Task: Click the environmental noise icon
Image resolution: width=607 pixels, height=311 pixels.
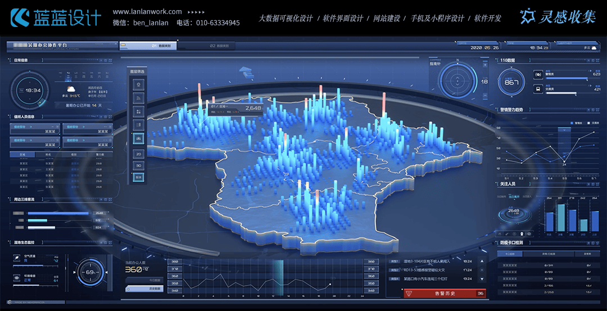Action: 17,278
